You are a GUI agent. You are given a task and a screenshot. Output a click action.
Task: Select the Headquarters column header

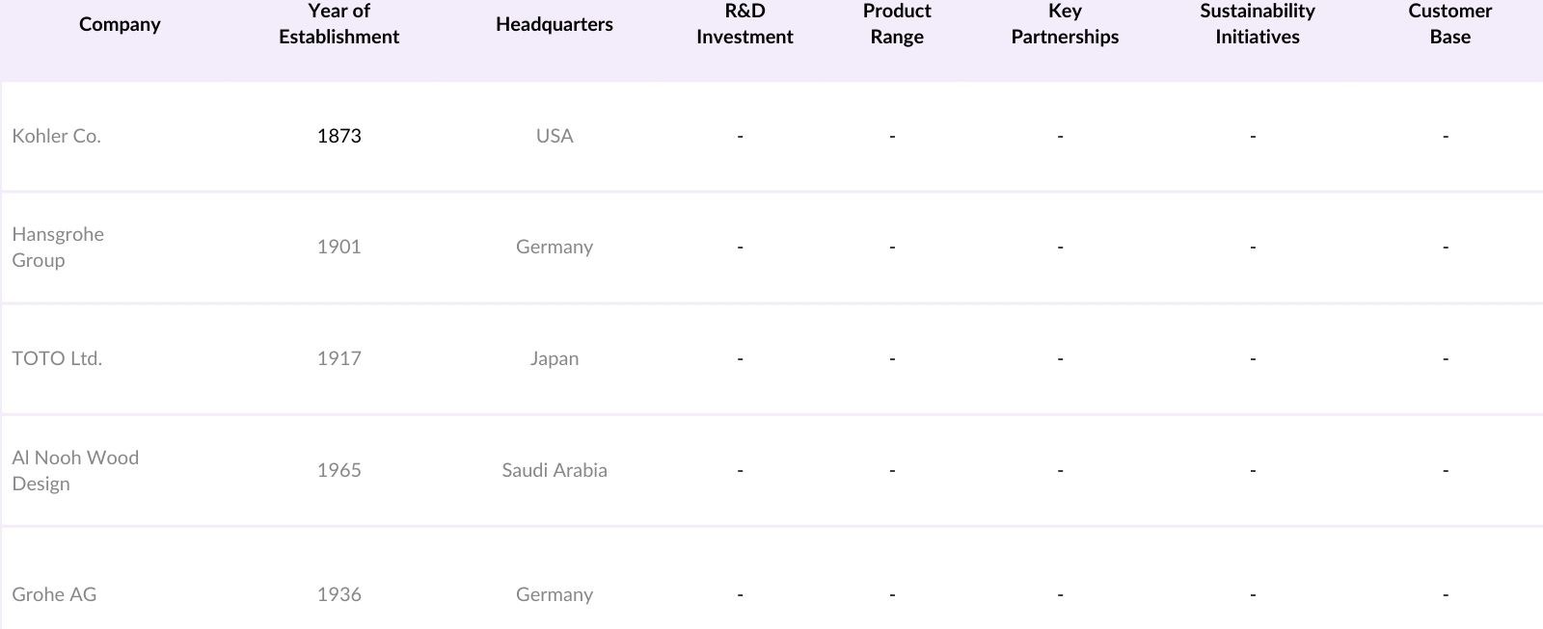[x=554, y=25]
